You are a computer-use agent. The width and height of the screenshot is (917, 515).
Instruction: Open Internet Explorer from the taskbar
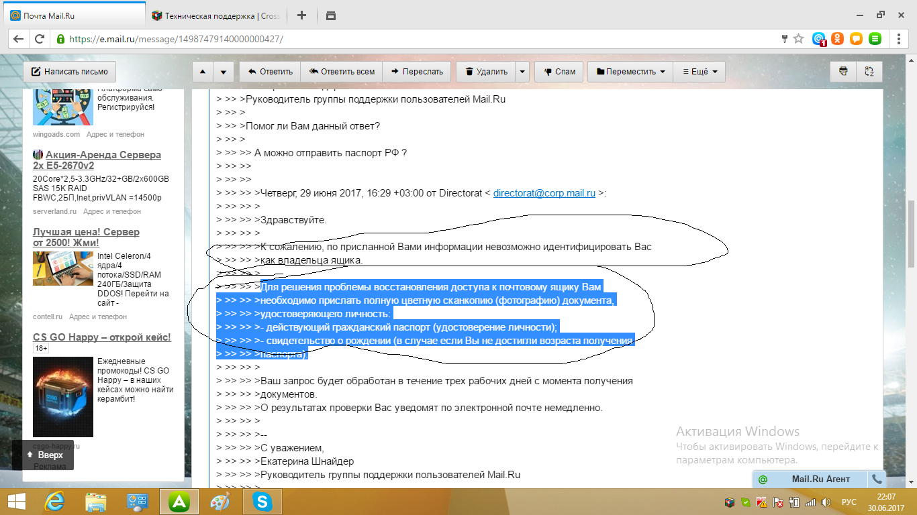[55, 502]
